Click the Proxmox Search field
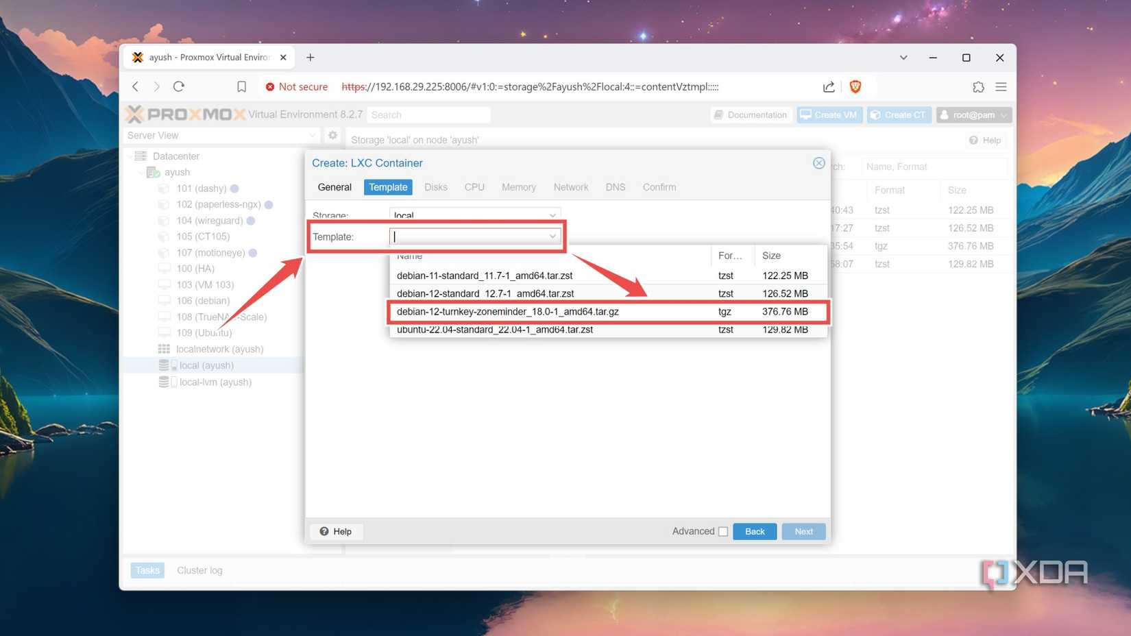This screenshot has width=1131, height=636. pyautogui.click(x=429, y=114)
